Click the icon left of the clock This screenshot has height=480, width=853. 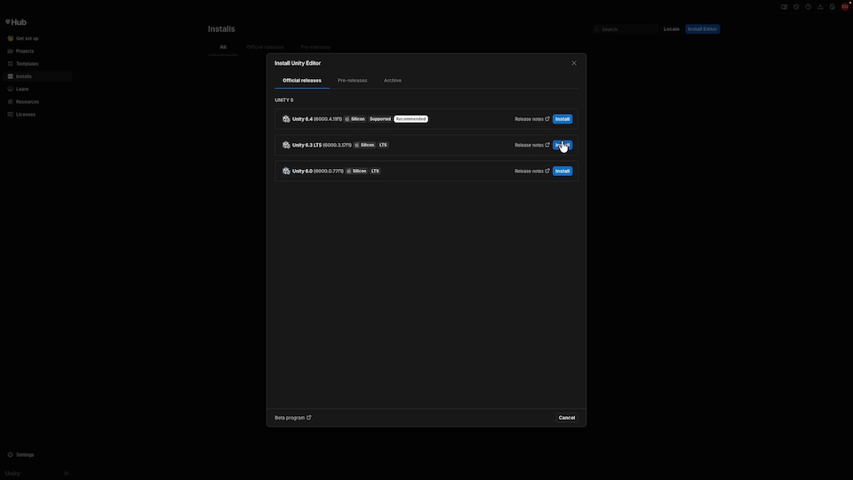tap(796, 6)
